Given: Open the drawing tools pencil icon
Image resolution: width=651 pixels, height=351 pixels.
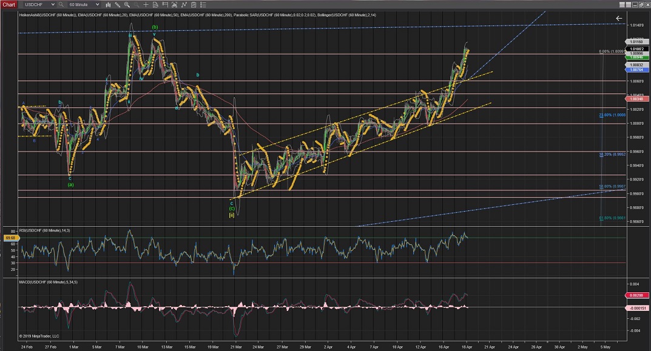Looking at the screenshot, I should [x=118, y=5].
